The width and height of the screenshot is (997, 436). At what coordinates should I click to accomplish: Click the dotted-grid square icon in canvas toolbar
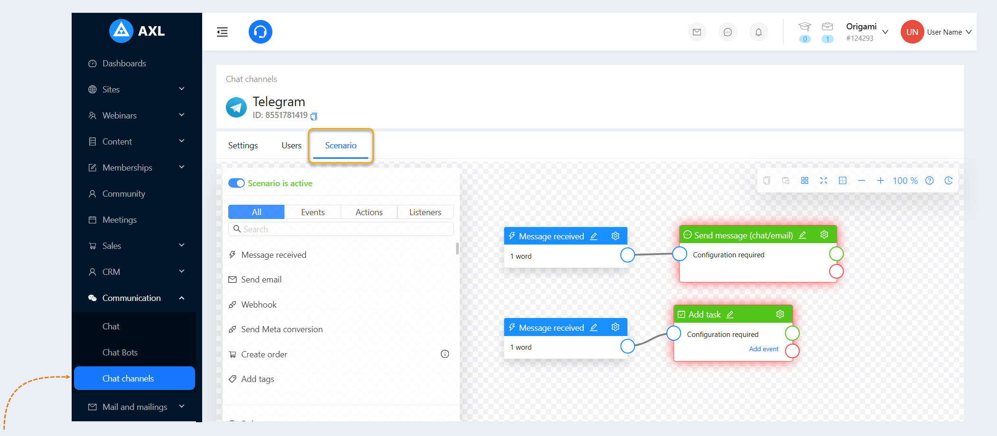pyautogui.click(x=842, y=181)
